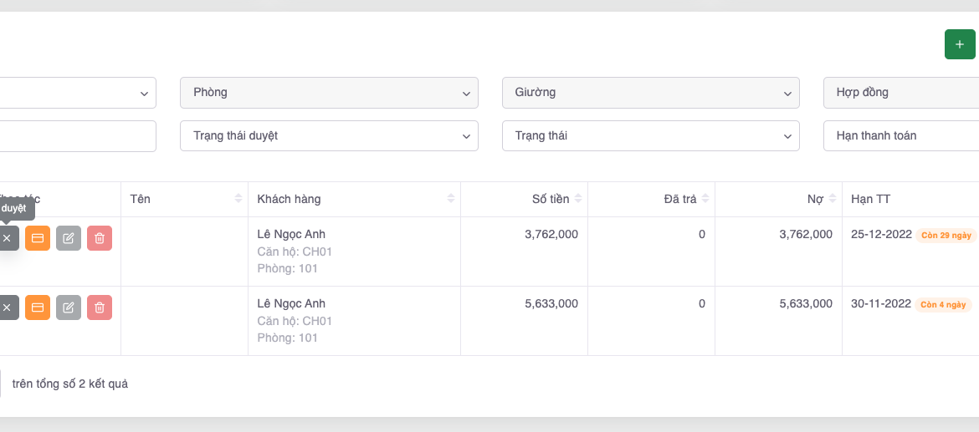Expand the Giường dropdown
Image resolution: width=979 pixels, height=432 pixels.
click(x=650, y=93)
